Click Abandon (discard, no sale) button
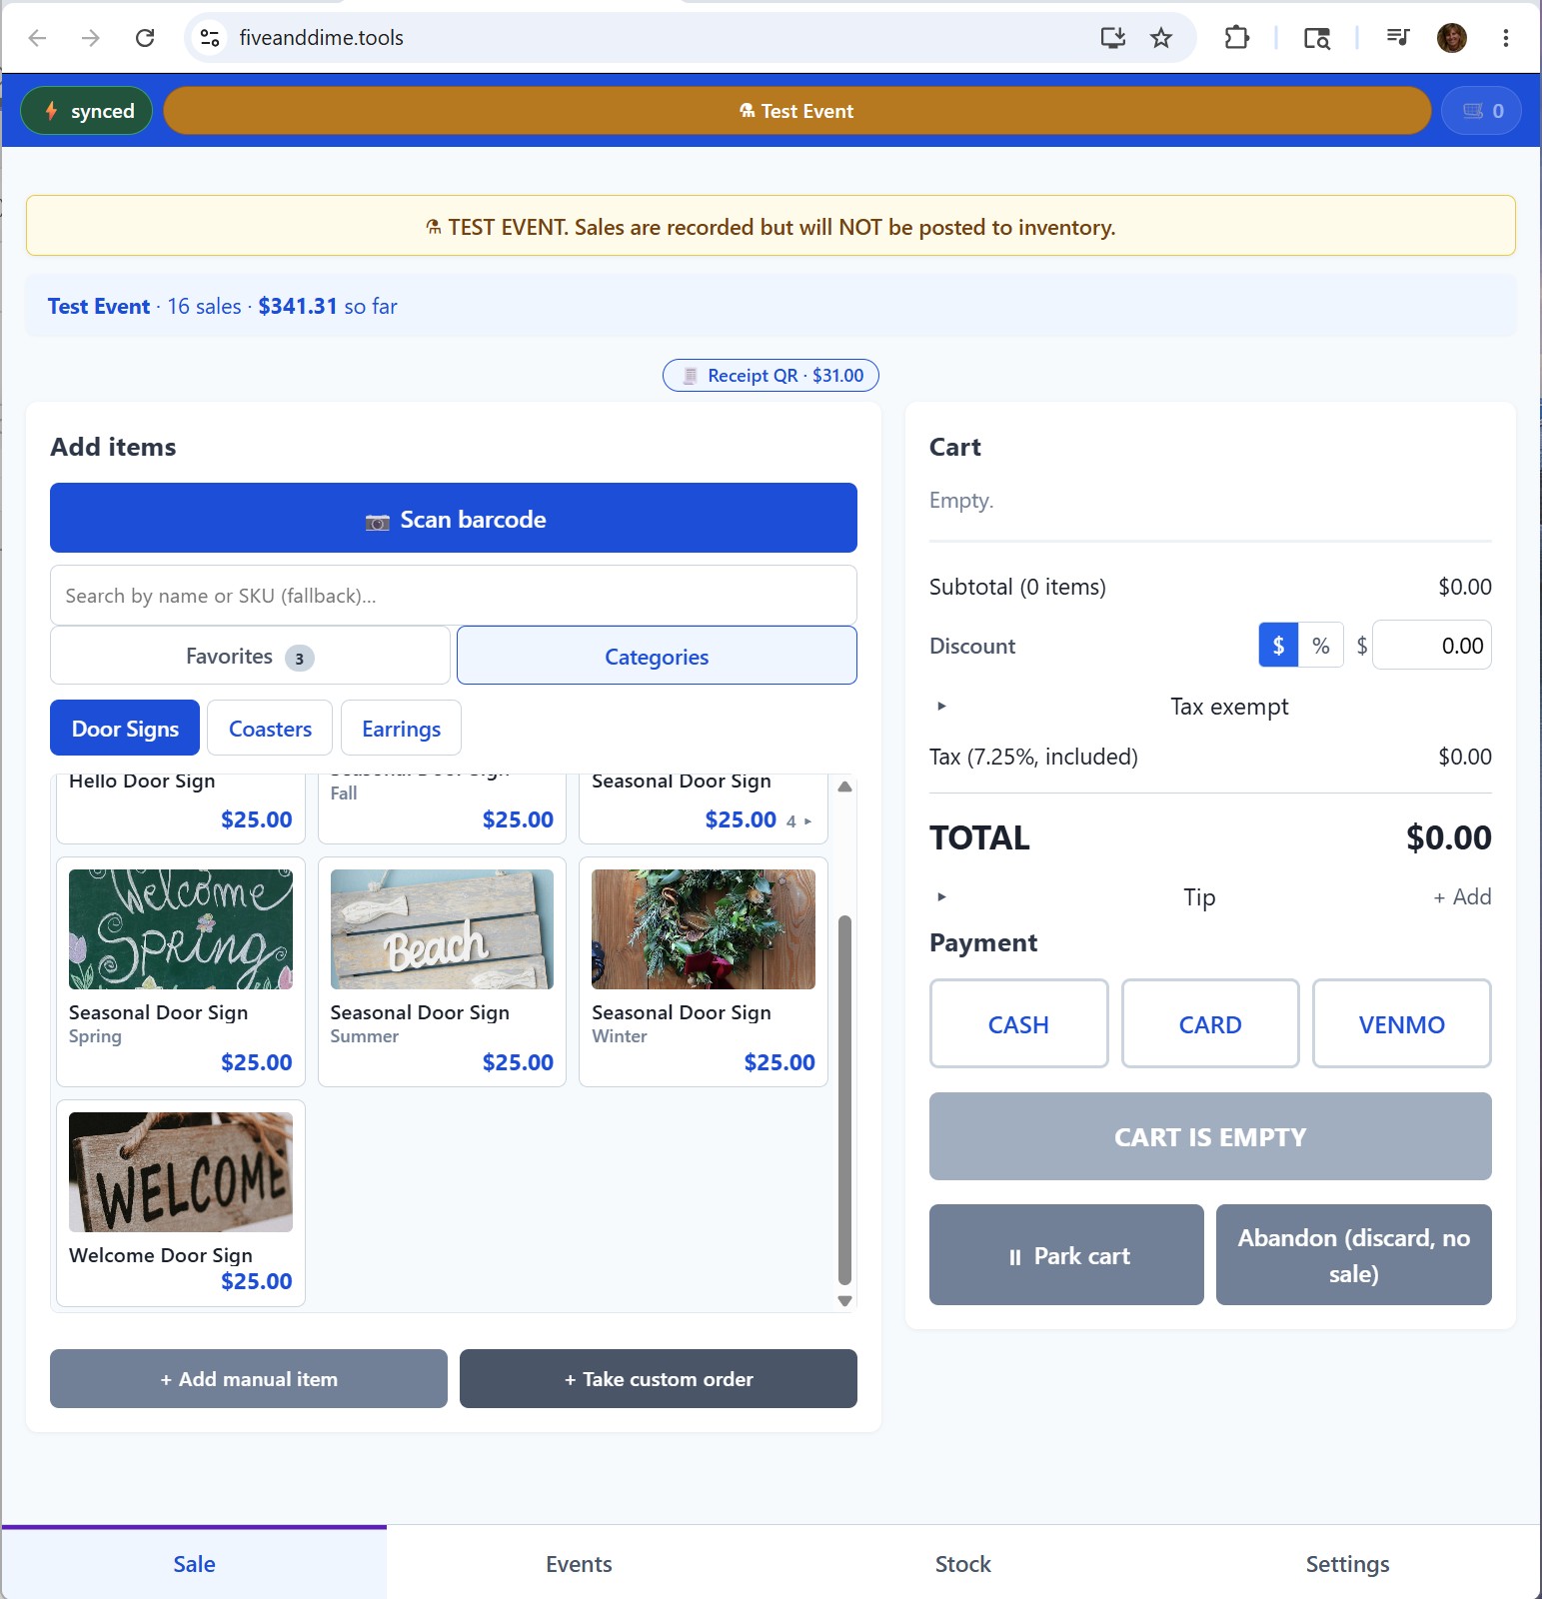The height and width of the screenshot is (1599, 1542). coord(1354,1255)
